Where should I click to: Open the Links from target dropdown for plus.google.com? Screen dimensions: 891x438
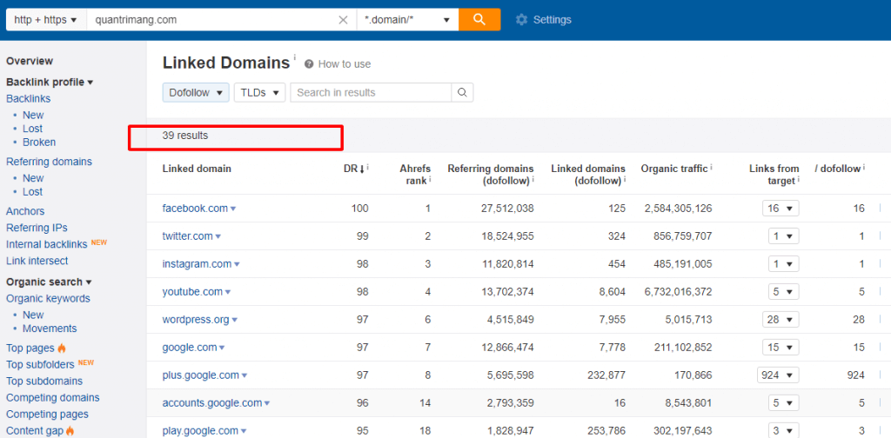[x=778, y=375]
